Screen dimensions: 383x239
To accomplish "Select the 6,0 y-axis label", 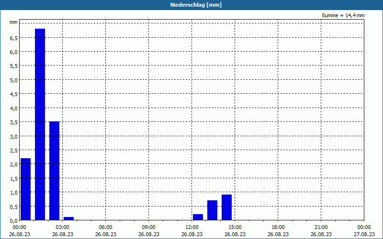I will [x=14, y=52].
